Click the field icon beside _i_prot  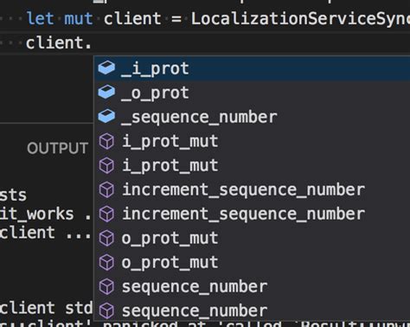(x=106, y=68)
